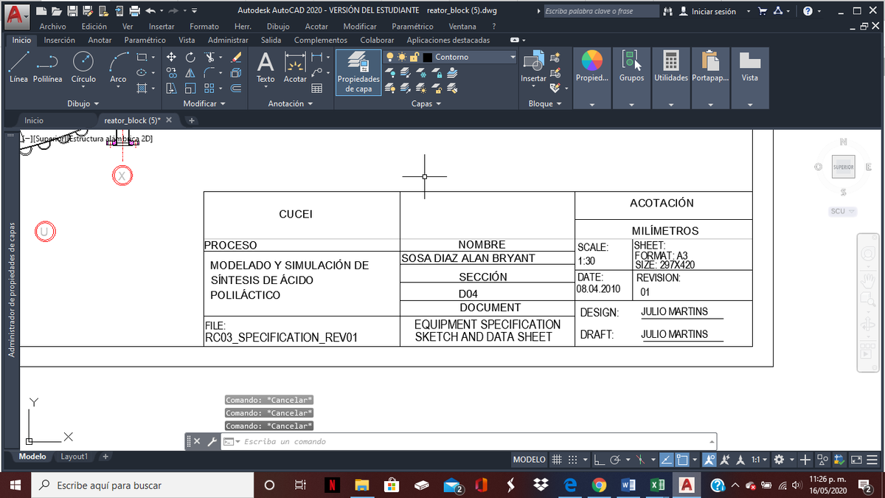Toggle ortho mode in status bar
The image size is (885, 498).
click(x=599, y=459)
